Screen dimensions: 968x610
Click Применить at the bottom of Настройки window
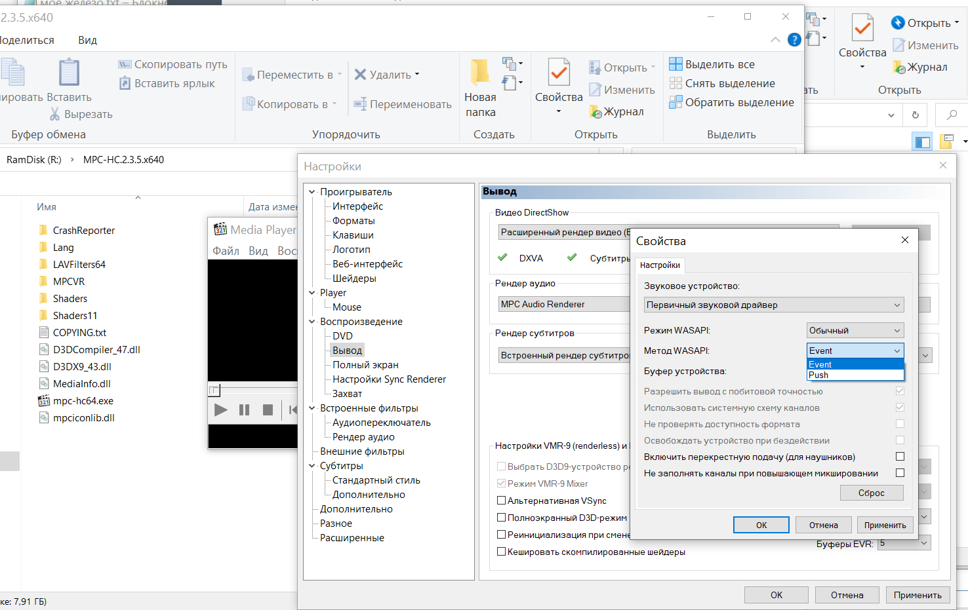[918, 595]
